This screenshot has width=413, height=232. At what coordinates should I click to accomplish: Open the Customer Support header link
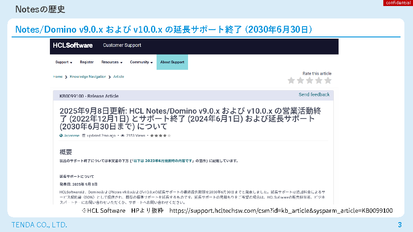coord(122,45)
